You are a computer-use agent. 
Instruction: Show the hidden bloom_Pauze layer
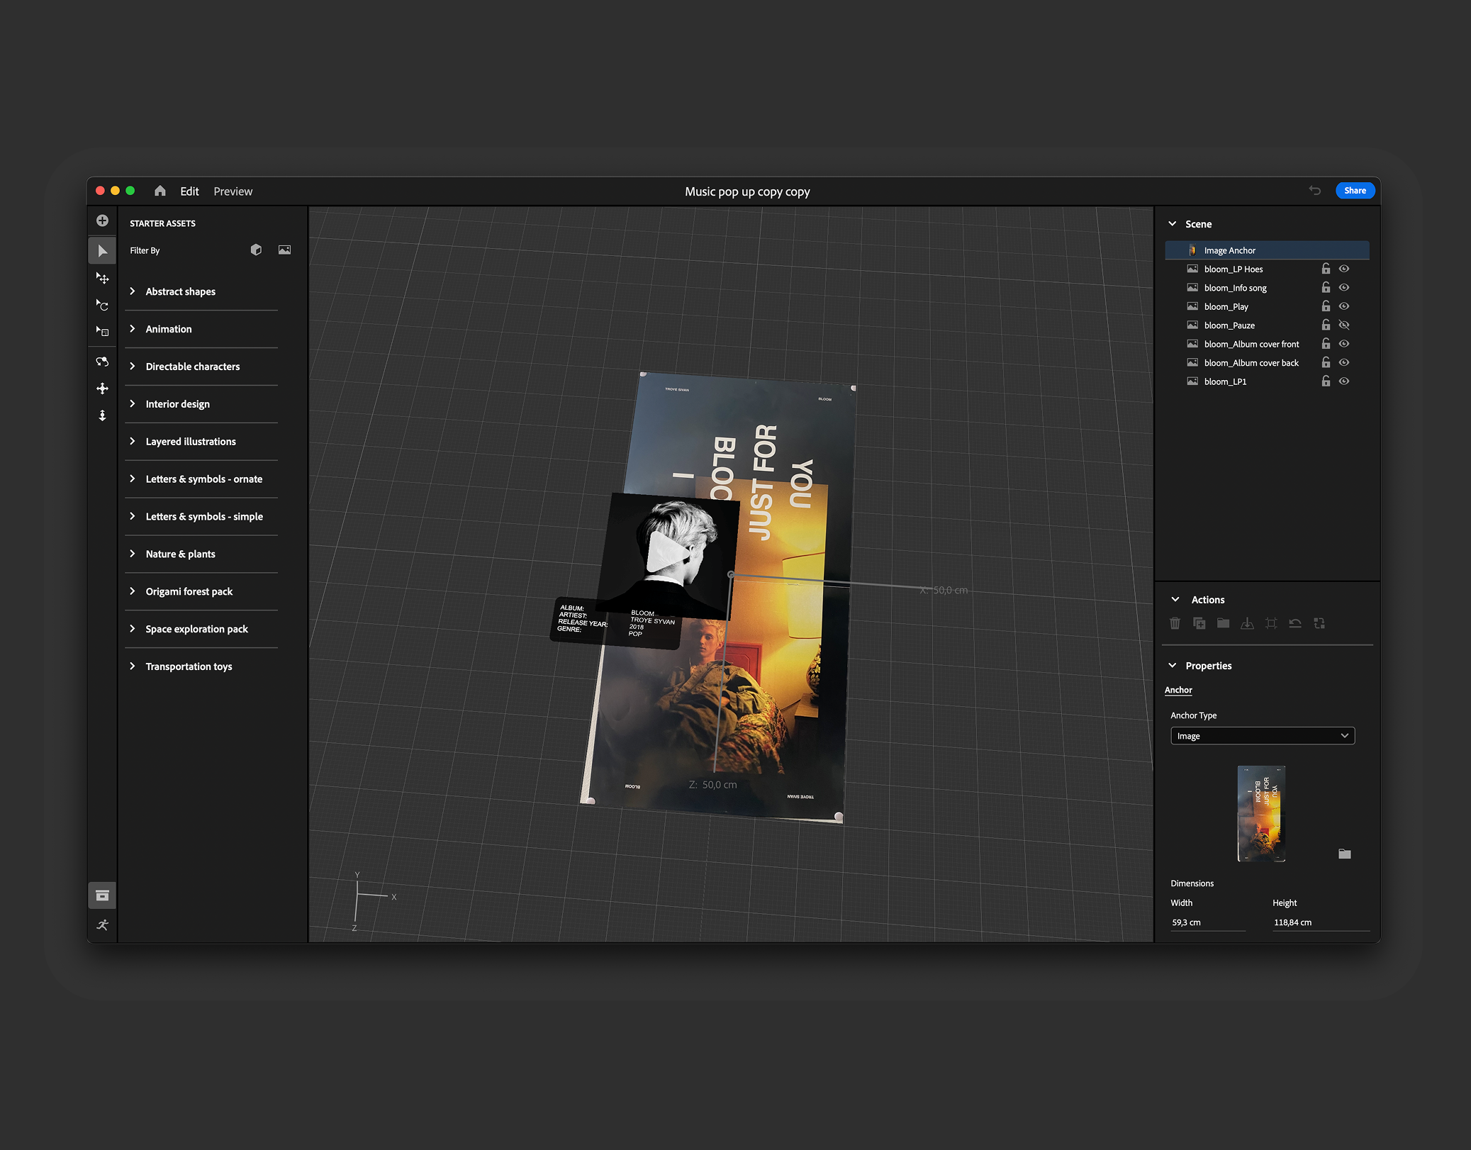point(1344,325)
